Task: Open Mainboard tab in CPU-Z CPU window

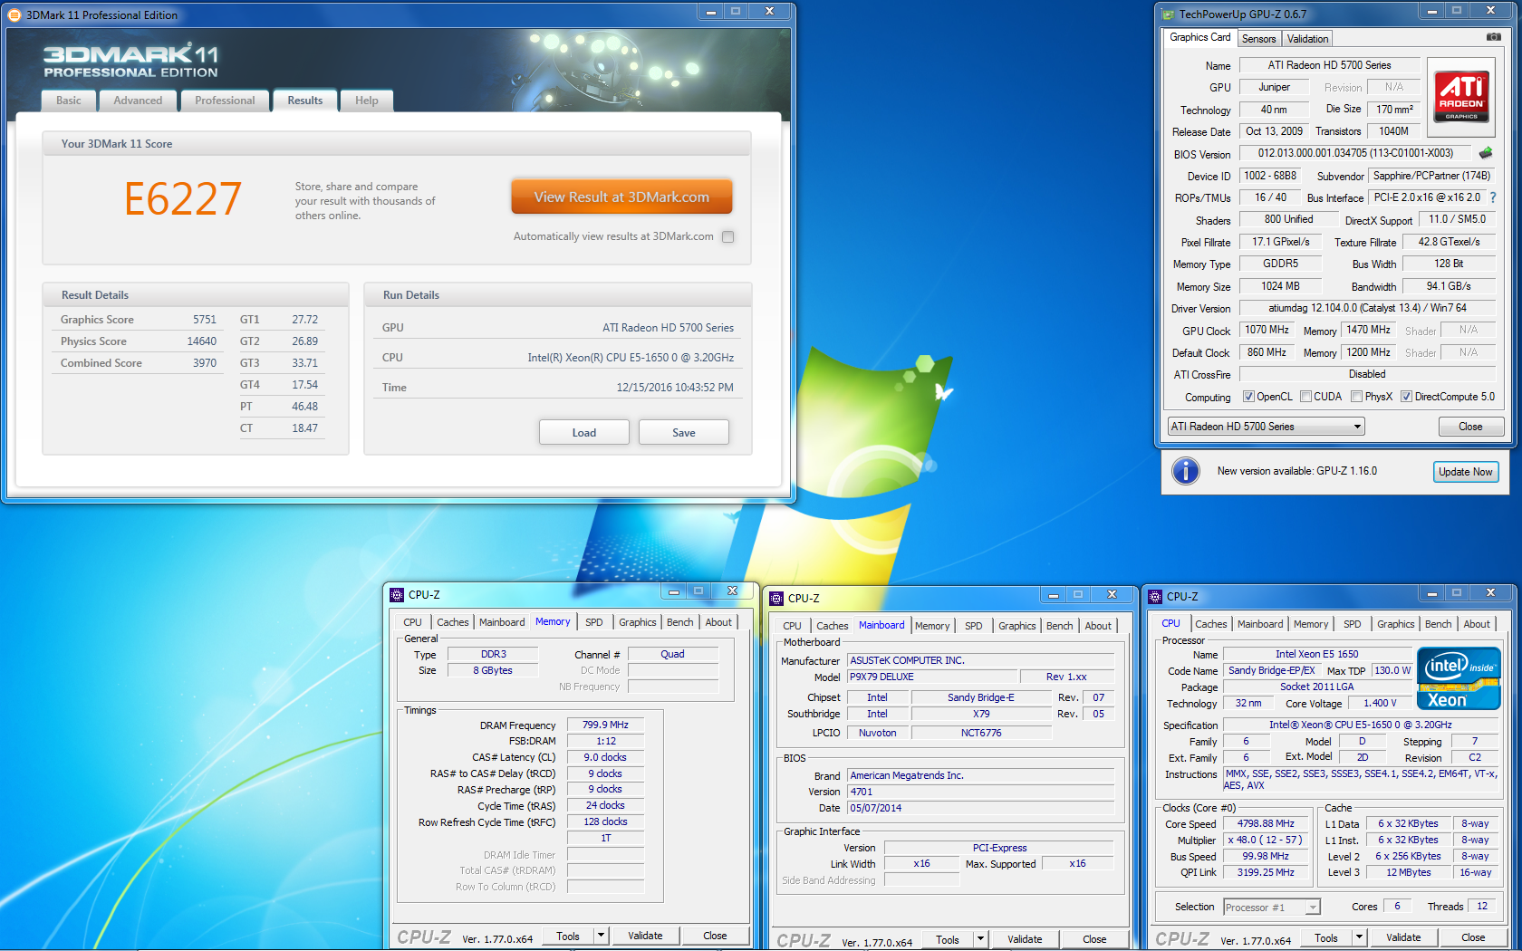Action: (x=1260, y=624)
